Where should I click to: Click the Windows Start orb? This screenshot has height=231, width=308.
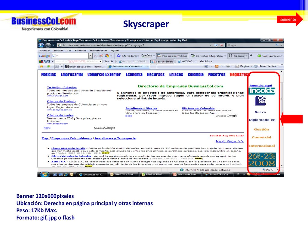pos(45,174)
